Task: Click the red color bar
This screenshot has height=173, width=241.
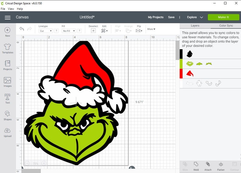Action: click(181, 74)
